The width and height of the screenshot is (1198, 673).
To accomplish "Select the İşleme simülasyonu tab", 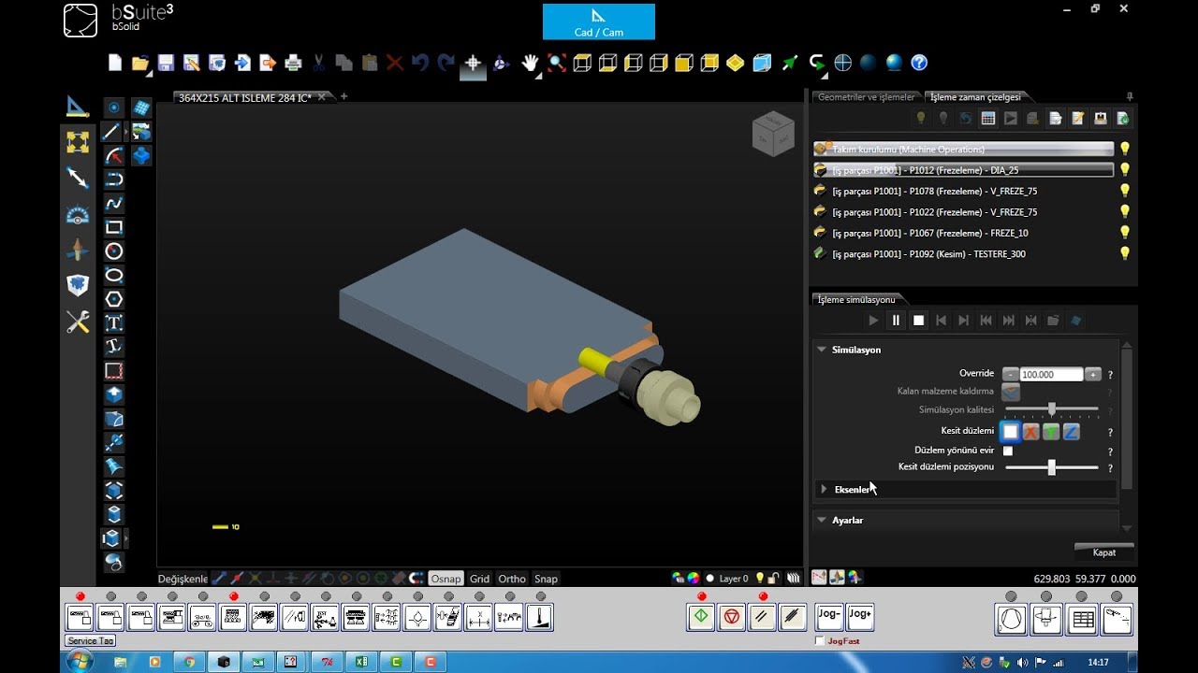I will (856, 299).
